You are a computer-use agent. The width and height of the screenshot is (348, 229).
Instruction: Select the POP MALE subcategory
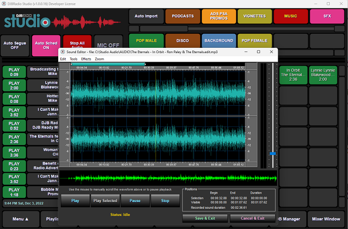click(146, 41)
